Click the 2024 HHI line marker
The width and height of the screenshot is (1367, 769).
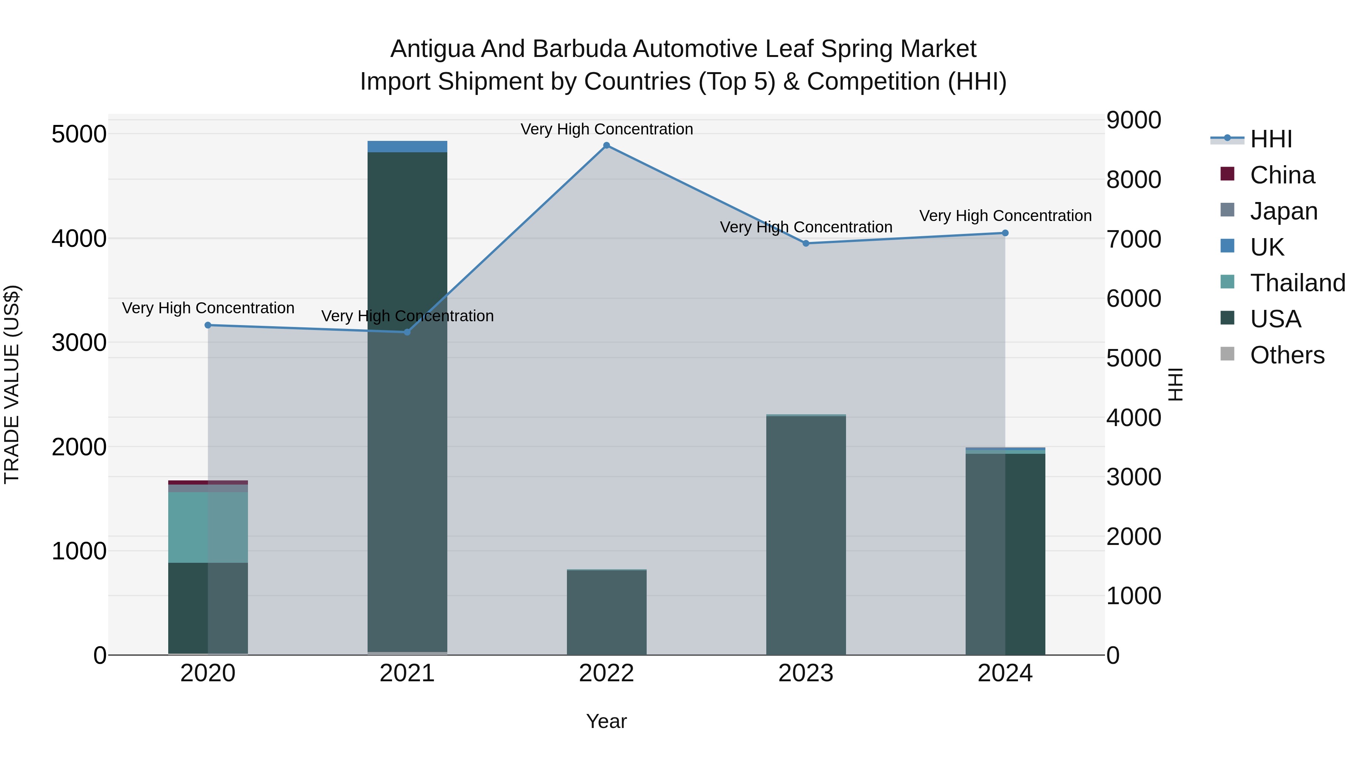(x=1005, y=233)
